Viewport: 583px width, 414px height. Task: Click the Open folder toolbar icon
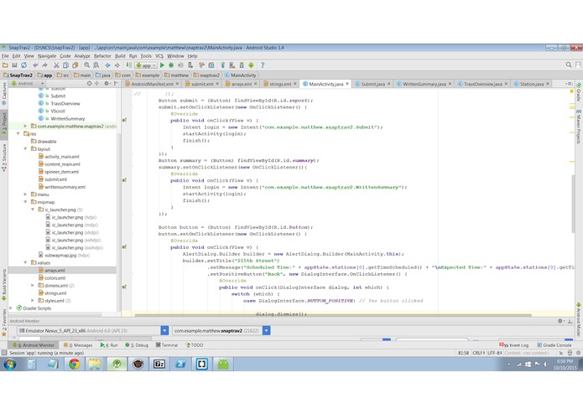pos(5,65)
